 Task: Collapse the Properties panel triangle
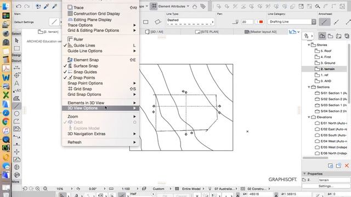click(304, 173)
